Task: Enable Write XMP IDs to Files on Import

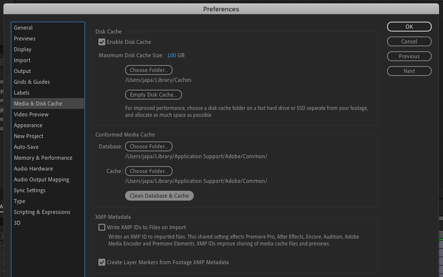Action: tap(102, 227)
